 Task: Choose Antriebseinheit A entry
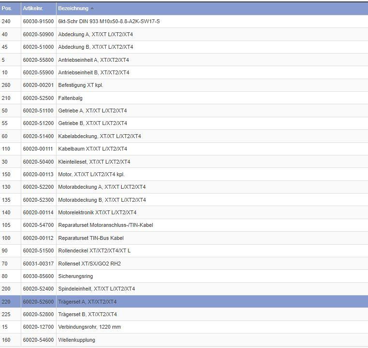pos(94,60)
